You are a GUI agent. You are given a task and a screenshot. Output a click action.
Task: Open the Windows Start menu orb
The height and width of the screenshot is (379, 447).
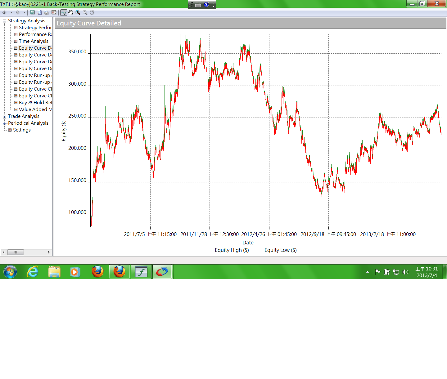(10, 272)
